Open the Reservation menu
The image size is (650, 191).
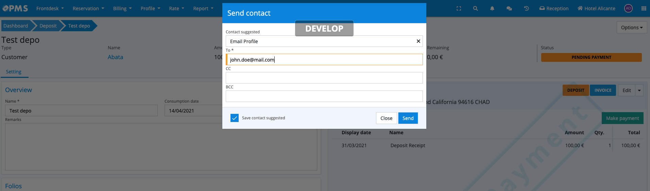[88, 8]
